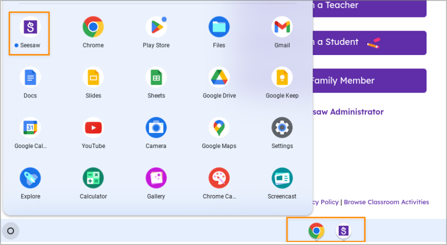Open the Play Store app
447x245 pixels.
[x=156, y=27]
